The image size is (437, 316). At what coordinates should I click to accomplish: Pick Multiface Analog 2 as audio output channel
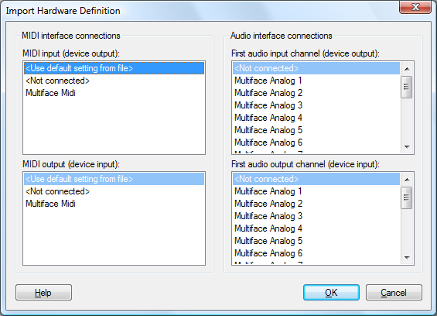click(316, 204)
